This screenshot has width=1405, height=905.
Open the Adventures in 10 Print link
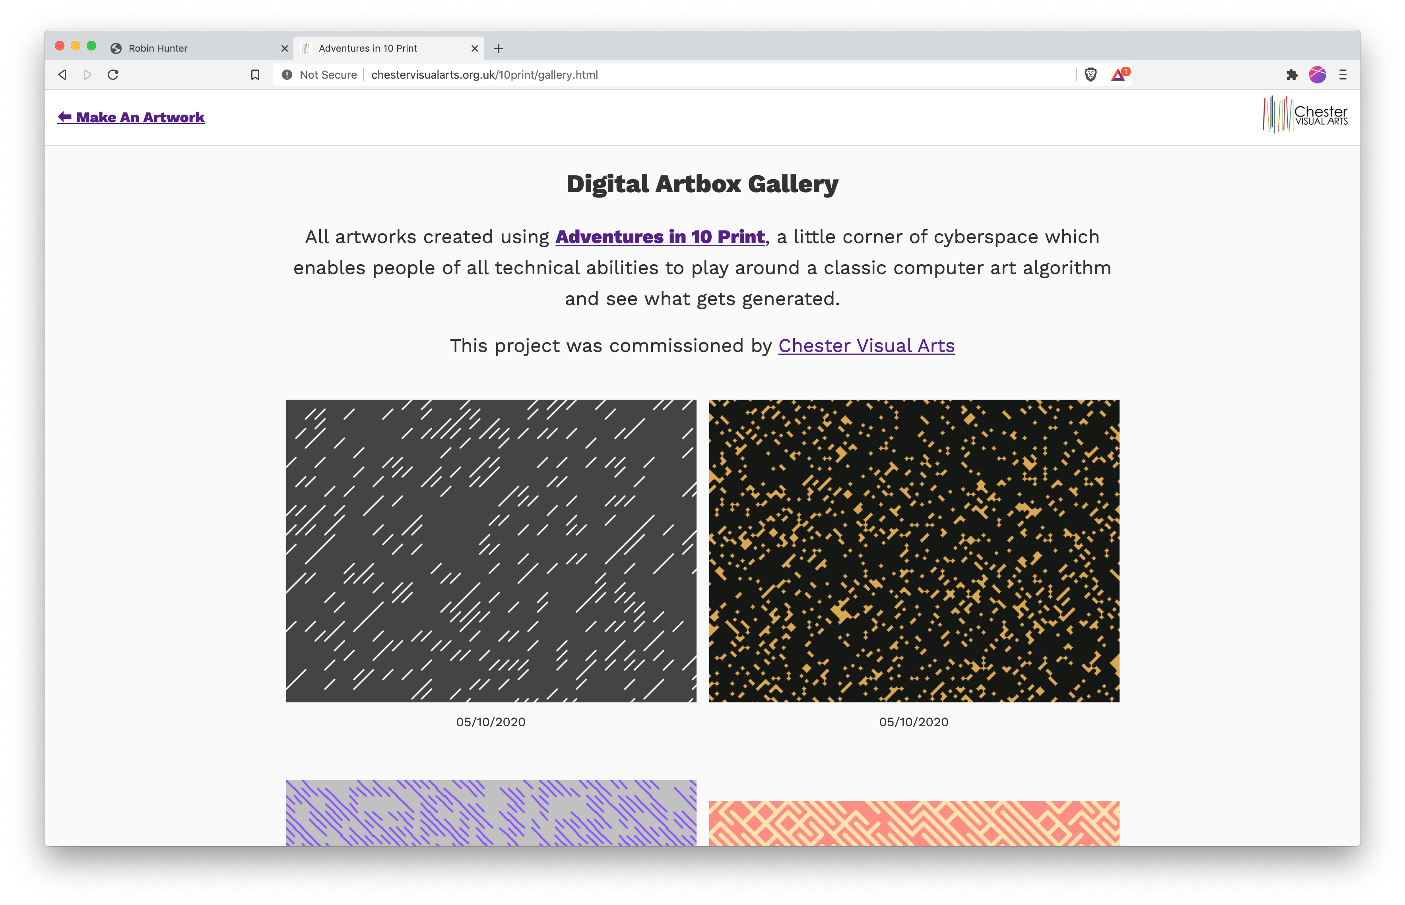click(x=660, y=236)
